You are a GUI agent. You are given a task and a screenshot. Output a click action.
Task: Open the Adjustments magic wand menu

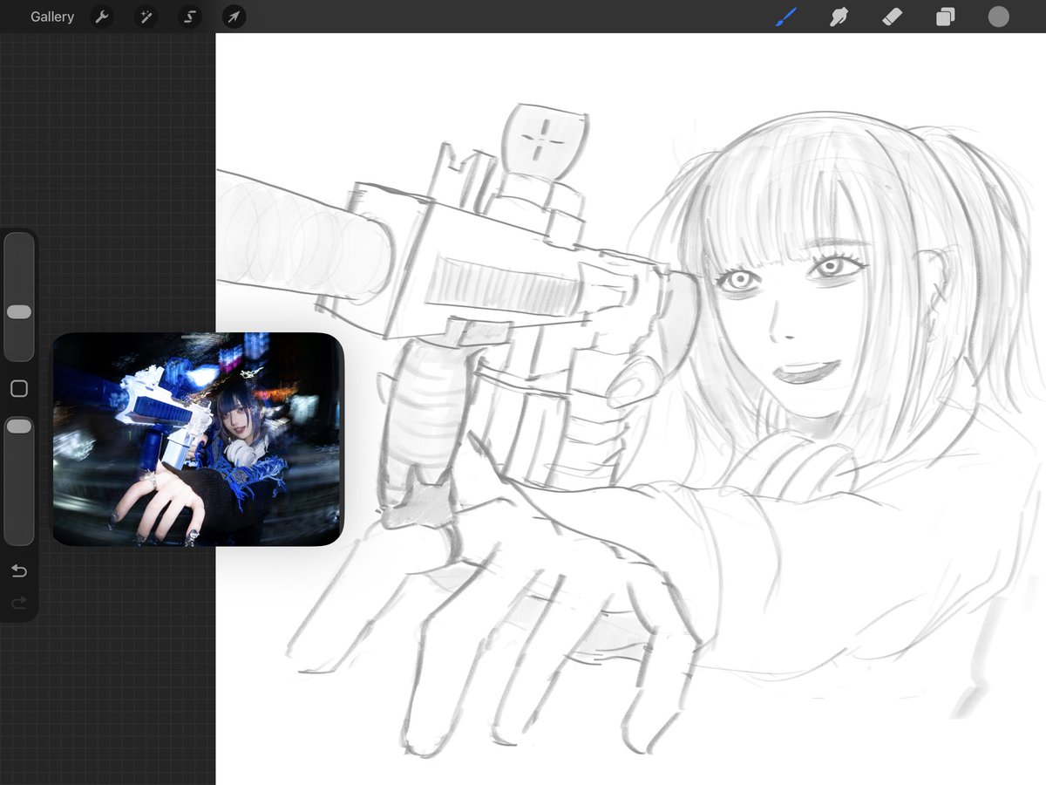click(x=146, y=17)
